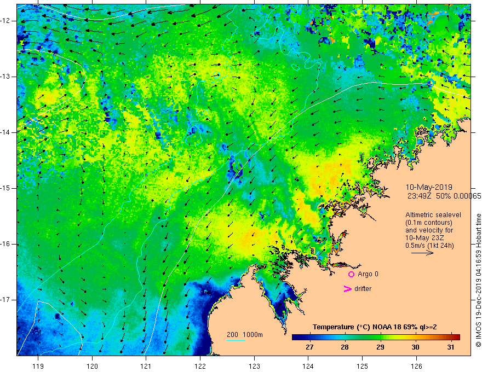Click latitude label -12 on left axis

6,21
